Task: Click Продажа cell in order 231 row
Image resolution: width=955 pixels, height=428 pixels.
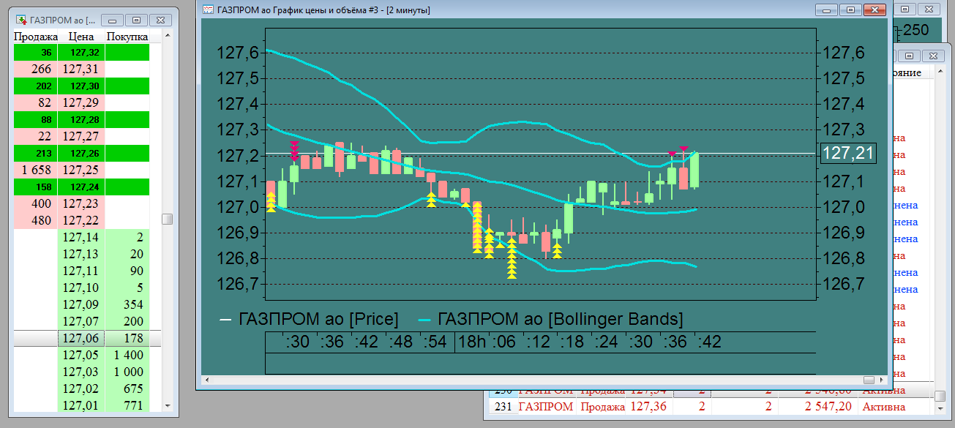Action: 603,407
